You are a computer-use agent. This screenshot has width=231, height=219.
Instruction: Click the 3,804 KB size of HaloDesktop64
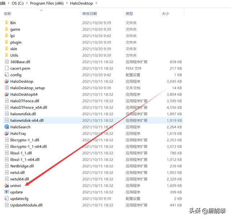click(x=174, y=94)
